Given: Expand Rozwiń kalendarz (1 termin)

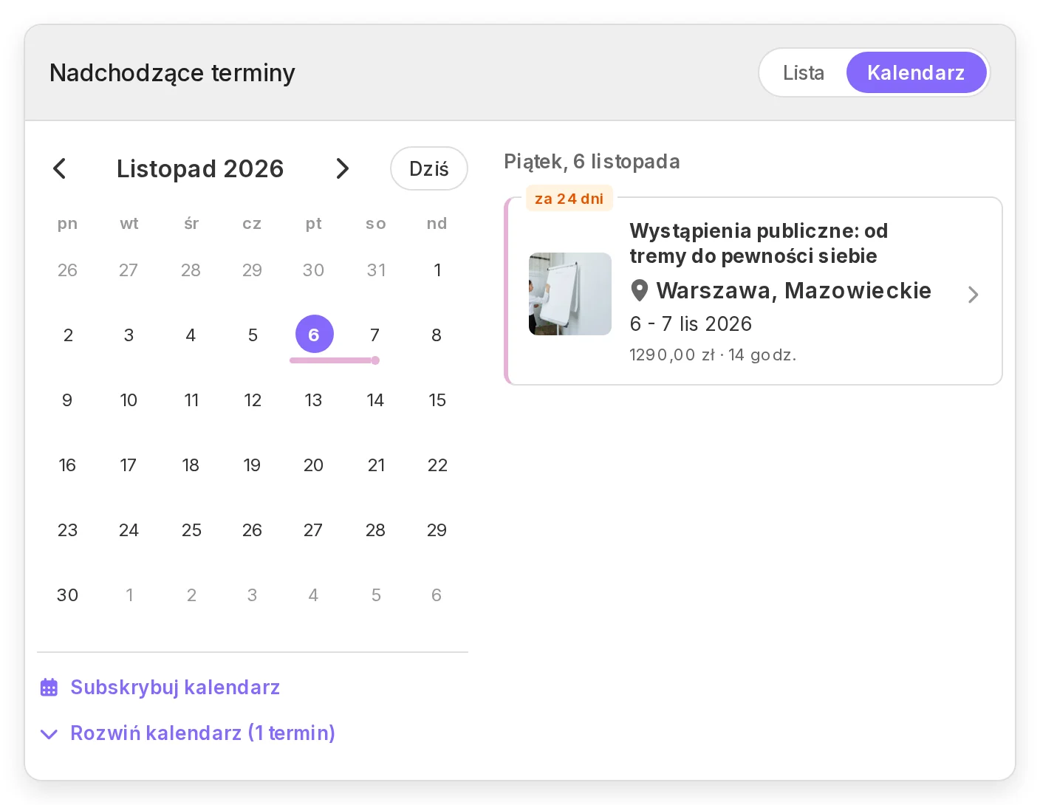Looking at the screenshot, I should [x=188, y=733].
